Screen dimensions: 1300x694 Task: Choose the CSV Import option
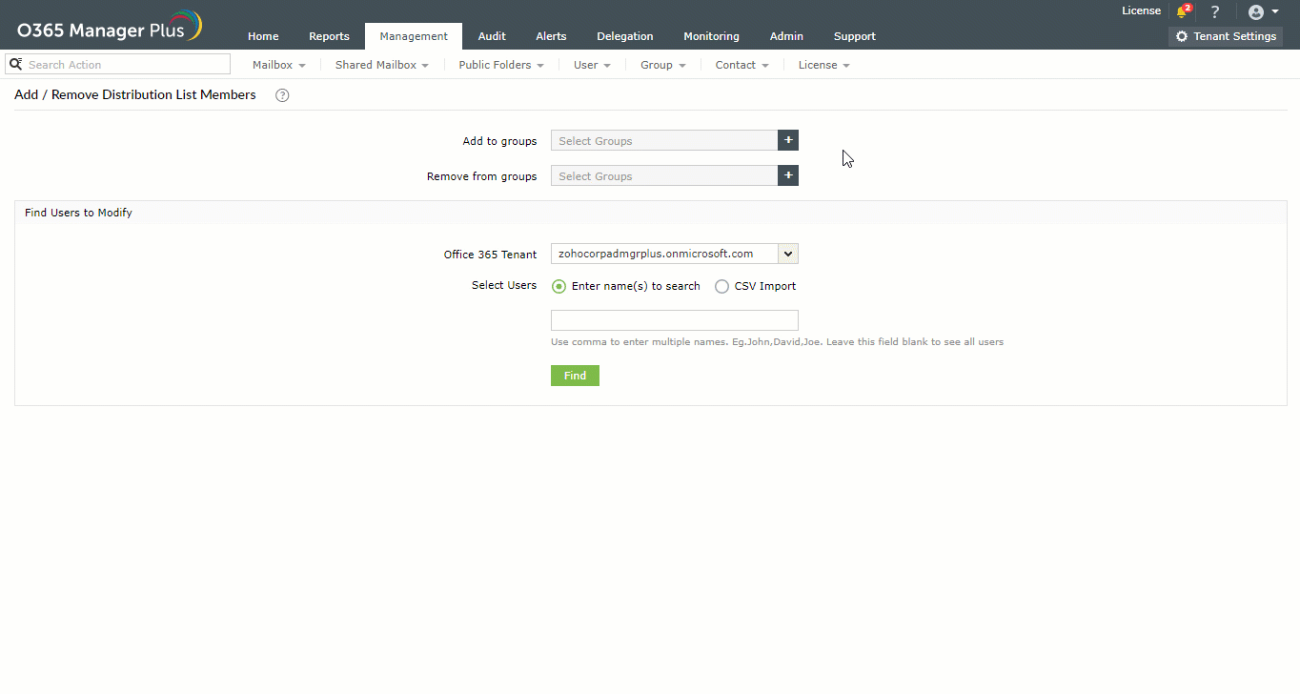coord(721,286)
